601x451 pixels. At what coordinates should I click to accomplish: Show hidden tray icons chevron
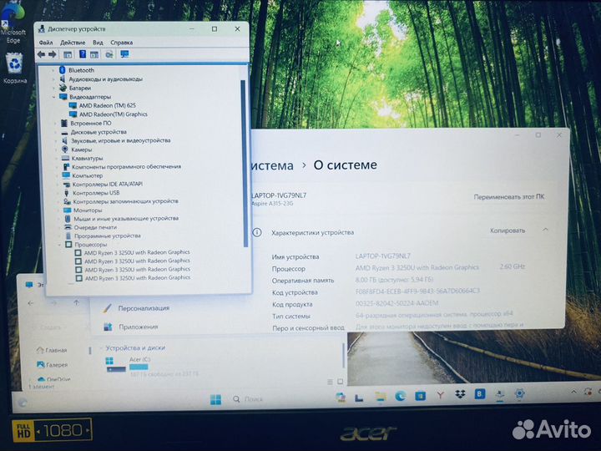tap(573, 393)
